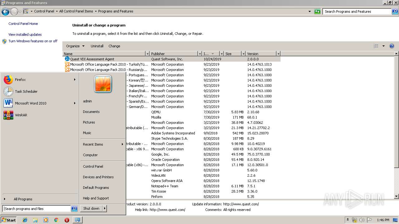Click the volume speaker tray icon

pyautogui.click(x=362, y=220)
